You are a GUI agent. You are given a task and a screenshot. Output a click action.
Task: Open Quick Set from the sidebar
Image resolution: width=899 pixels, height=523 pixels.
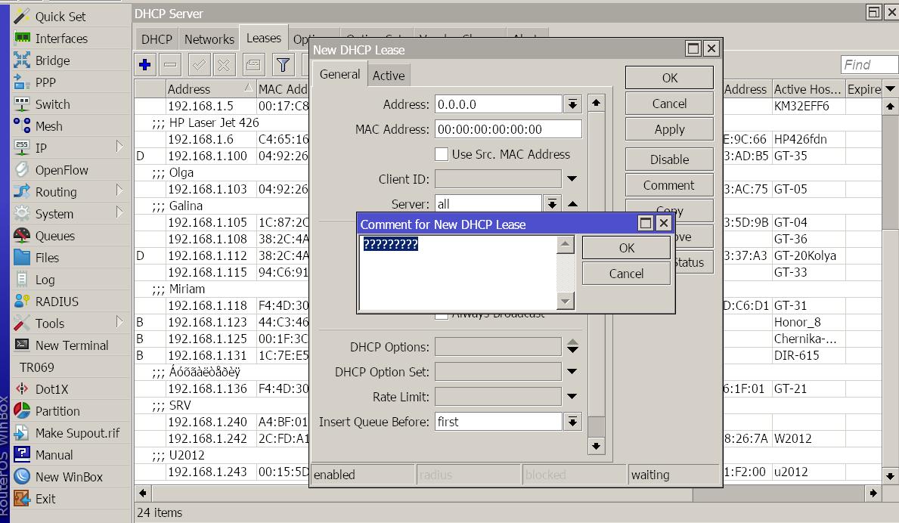pyautogui.click(x=60, y=17)
